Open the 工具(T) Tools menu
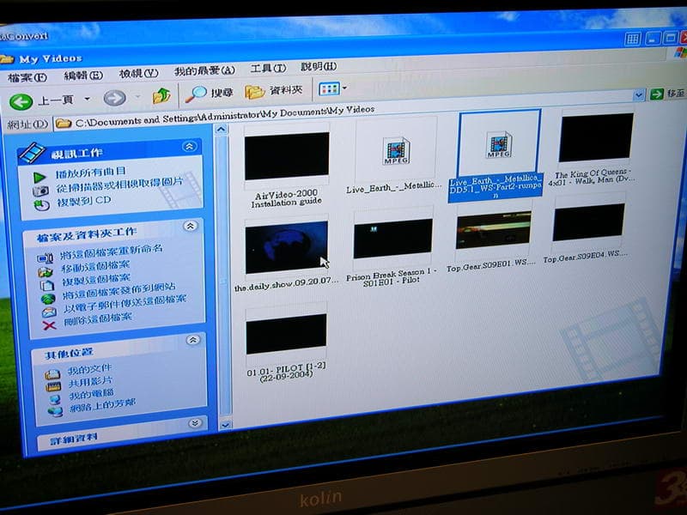Image resolution: width=687 pixels, height=515 pixels. pos(268,69)
